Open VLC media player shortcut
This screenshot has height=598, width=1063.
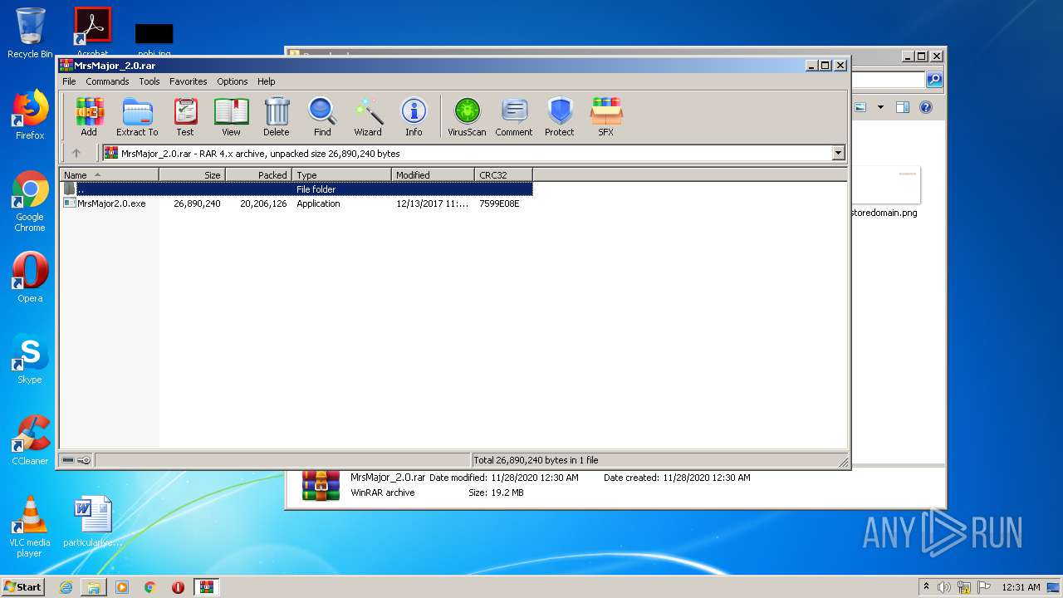tap(30, 527)
